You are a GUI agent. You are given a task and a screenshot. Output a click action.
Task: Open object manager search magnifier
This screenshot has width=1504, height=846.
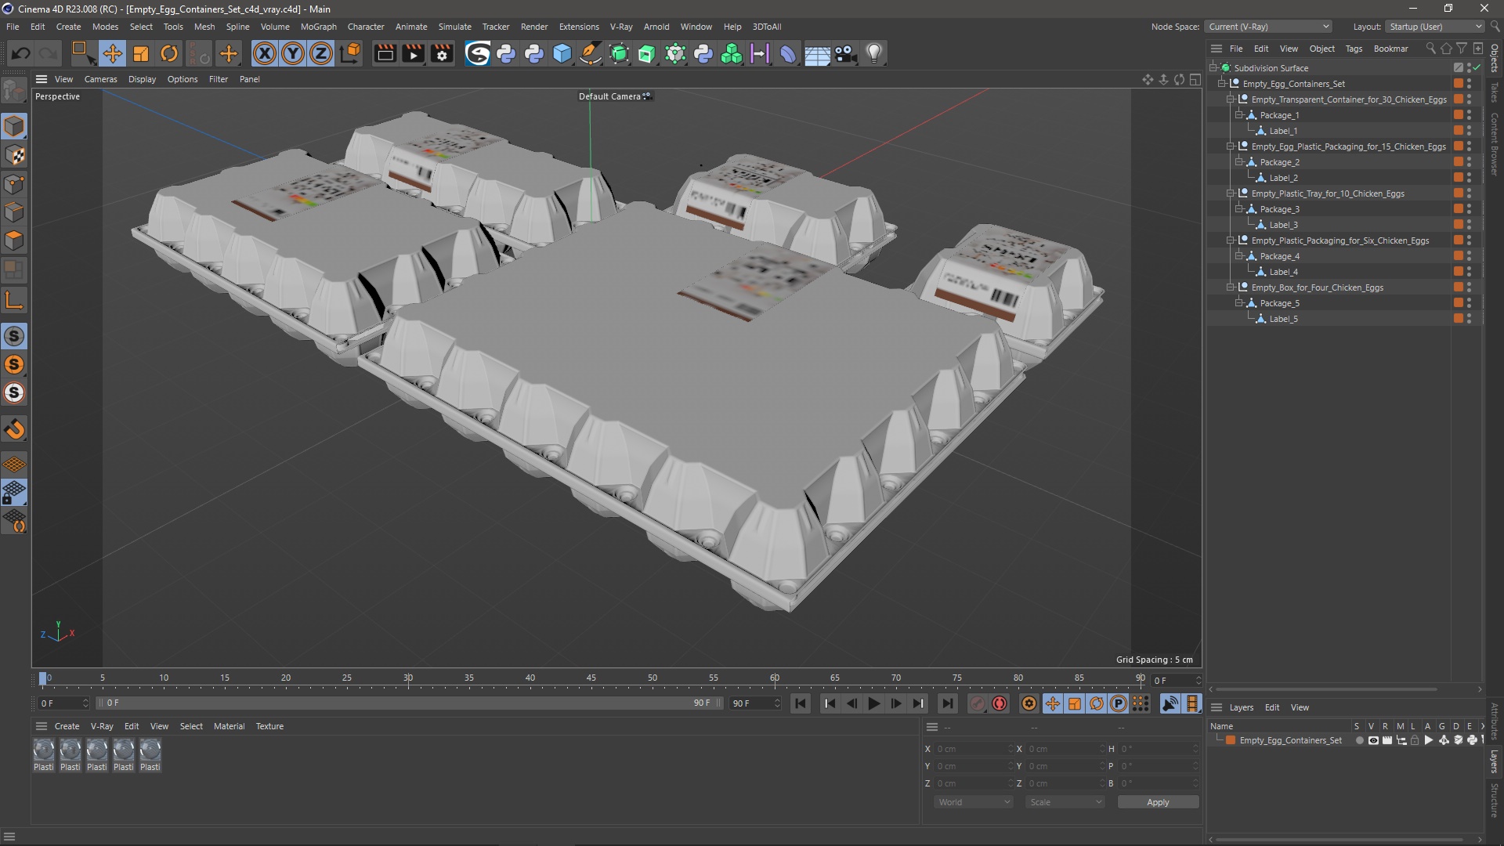[x=1430, y=49]
